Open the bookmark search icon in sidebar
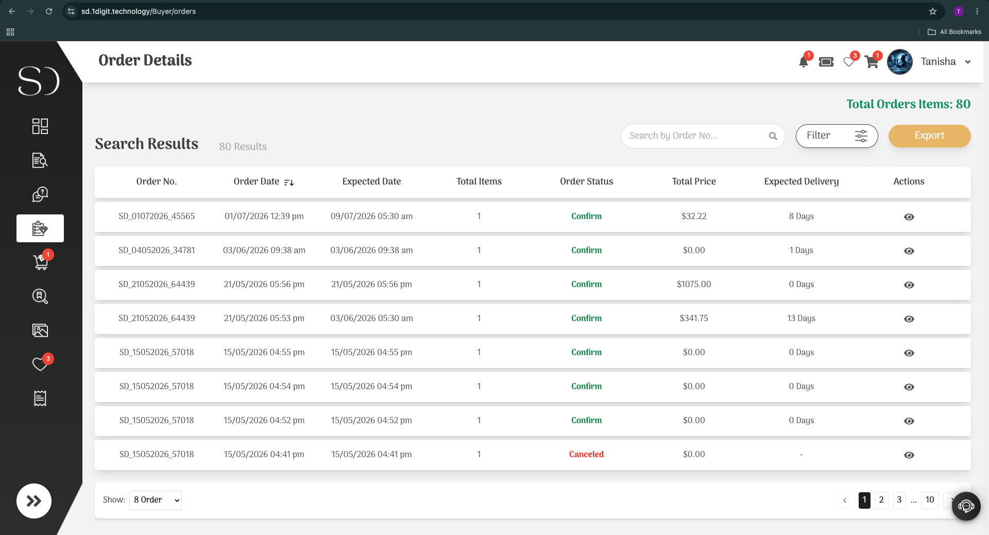The width and height of the screenshot is (989, 535). click(x=40, y=296)
